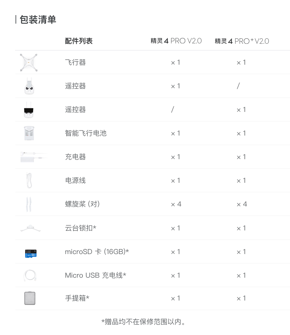Click the microSD 卡 (16GB)* text
The height and width of the screenshot is (335, 290).
(x=97, y=252)
